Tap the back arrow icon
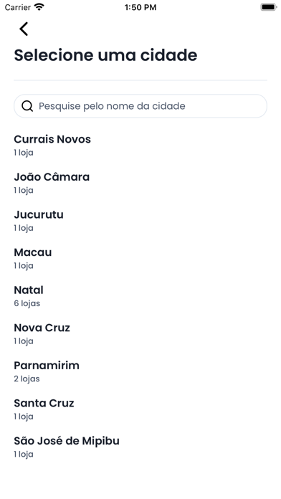The width and height of the screenshot is (281, 499). tap(24, 29)
